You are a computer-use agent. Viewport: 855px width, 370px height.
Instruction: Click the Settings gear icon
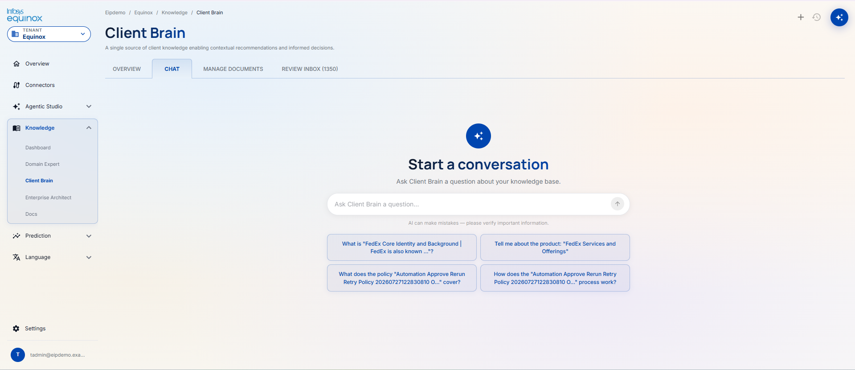[x=16, y=329]
